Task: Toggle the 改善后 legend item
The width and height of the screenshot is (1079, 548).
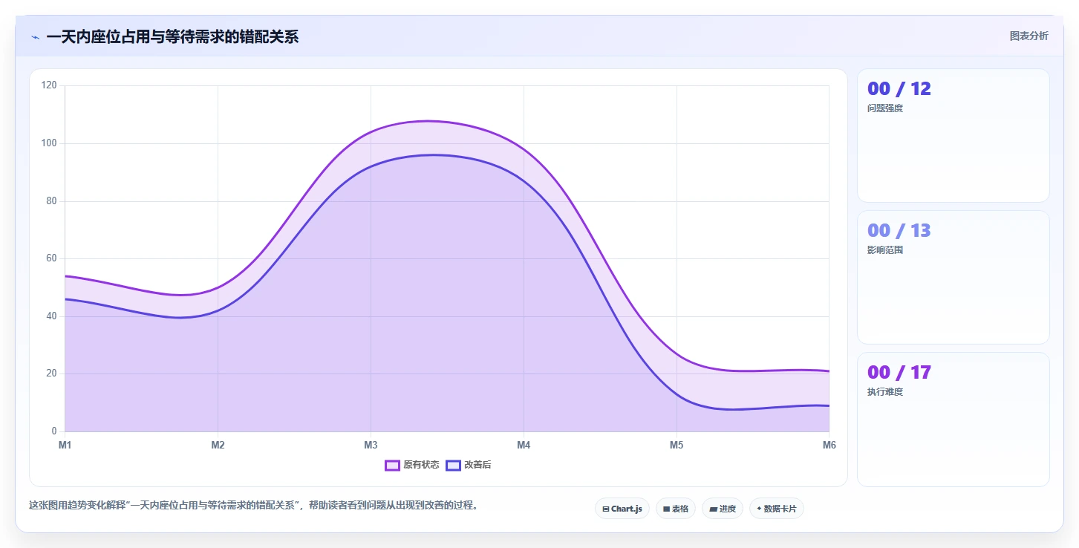Action: pyautogui.click(x=469, y=465)
